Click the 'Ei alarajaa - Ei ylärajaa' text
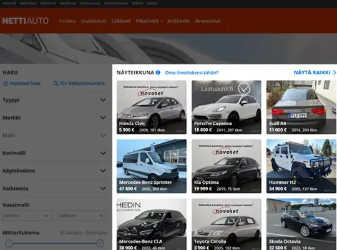 tap(84, 232)
